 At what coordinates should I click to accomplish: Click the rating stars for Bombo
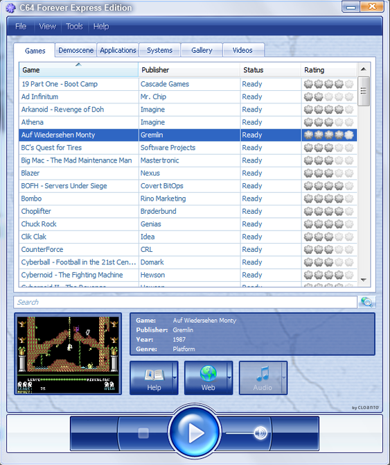tap(329, 198)
